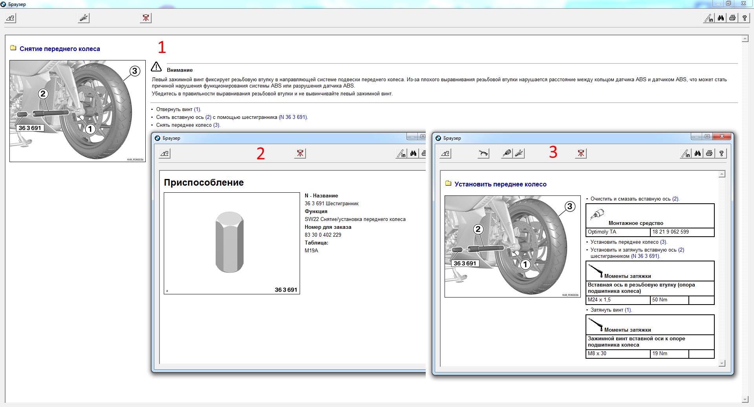Screen dimensions: 754x407
Task: Click the install-wheel window scrollbar down arrow
Action: click(x=722, y=363)
